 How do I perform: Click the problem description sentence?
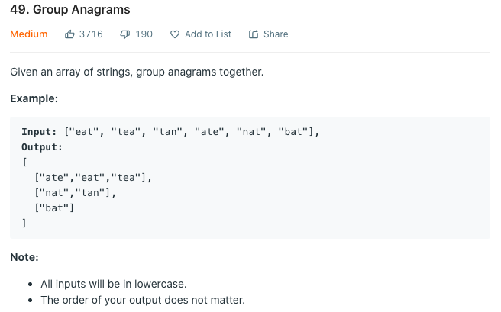pos(137,72)
